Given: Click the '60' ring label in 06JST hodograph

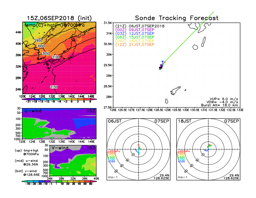Looking at the screenshot, I should (116, 171).
